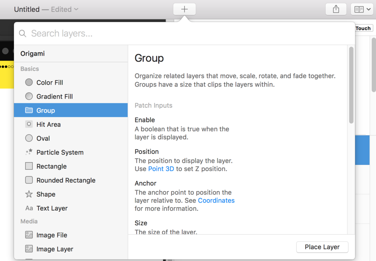Select the Text Layer Aa icon
This screenshot has height=261, width=376.
pyautogui.click(x=29, y=208)
